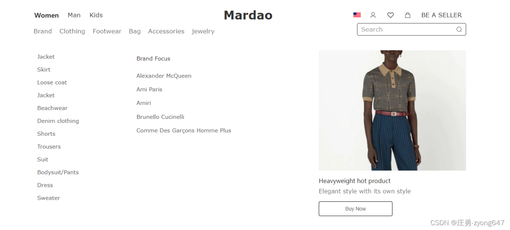The image size is (510, 230).
Task: Open the wishlist heart icon
Action: pos(390,15)
